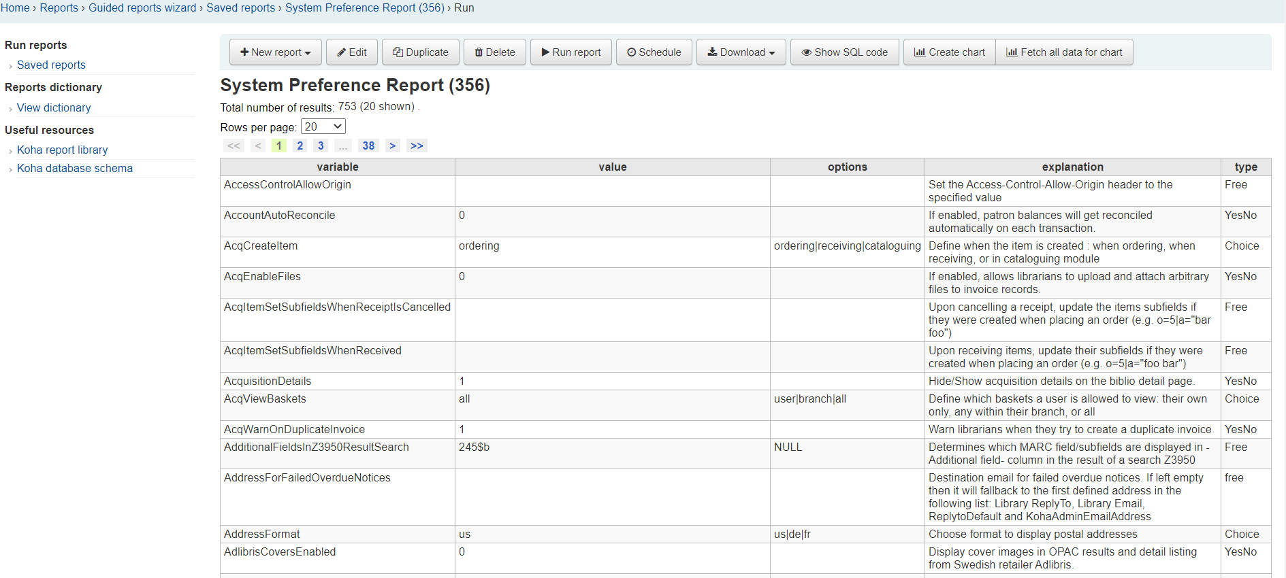Jump to results page 38
The width and height of the screenshot is (1286, 578).
click(x=368, y=146)
